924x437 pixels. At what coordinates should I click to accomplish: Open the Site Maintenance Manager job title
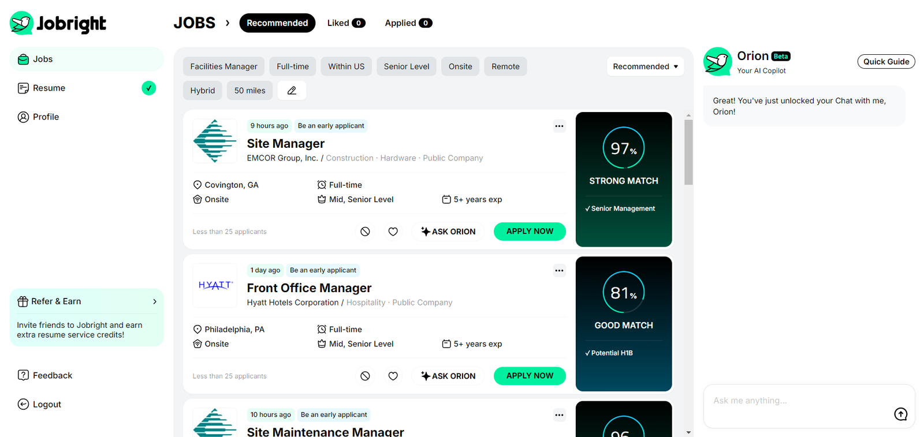click(x=325, y=431)
